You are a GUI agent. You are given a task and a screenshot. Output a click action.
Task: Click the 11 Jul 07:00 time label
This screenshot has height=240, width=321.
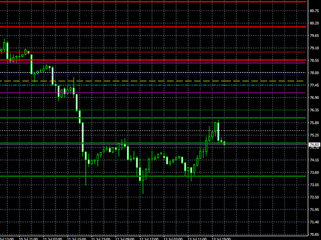click(52, 238)
